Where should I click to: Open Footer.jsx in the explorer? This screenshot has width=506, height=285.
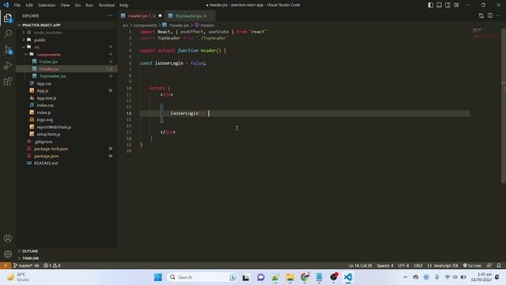click(48, 62)
